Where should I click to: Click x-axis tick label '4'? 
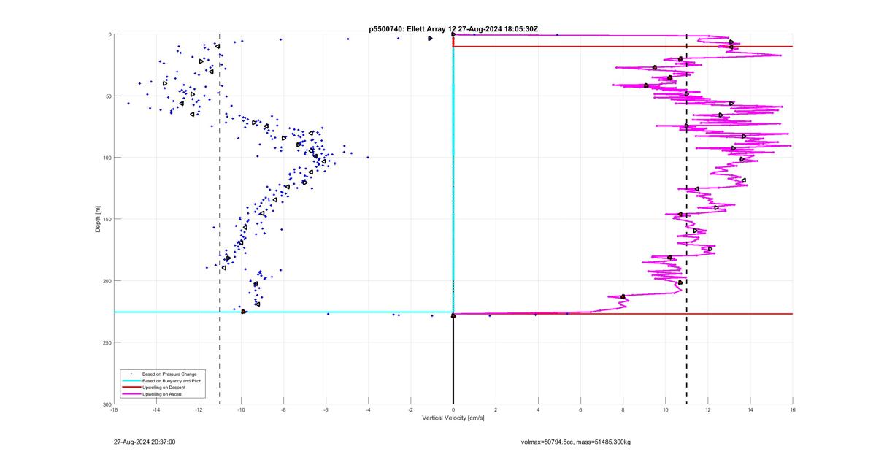click(x=538, y=409)
